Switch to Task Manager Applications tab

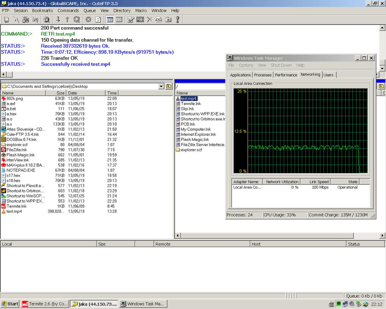point(240,75)
